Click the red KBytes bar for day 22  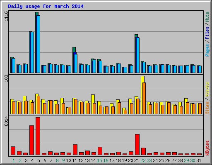143,151
